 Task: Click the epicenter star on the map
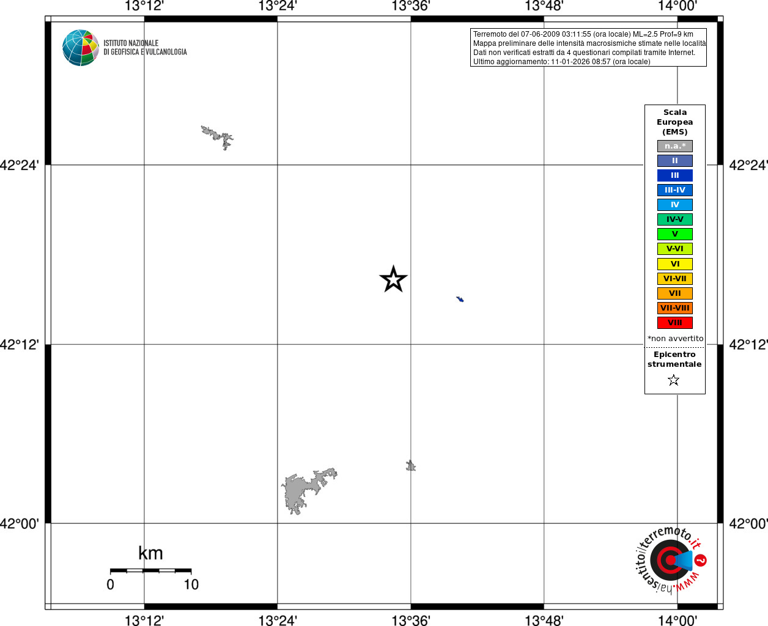click(x=393, y=279)
